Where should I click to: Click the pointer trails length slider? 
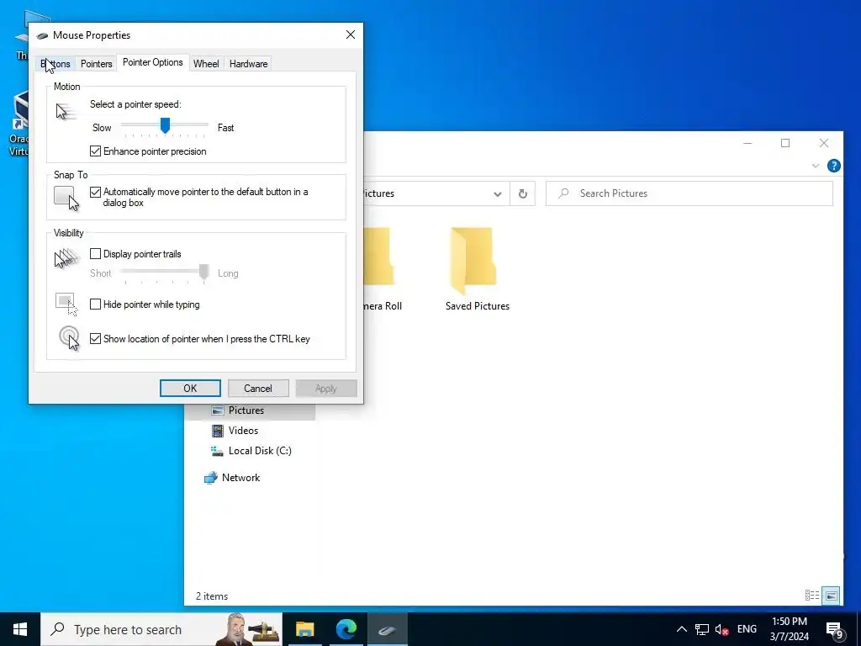pyautogui.click(x=164, y=272)
